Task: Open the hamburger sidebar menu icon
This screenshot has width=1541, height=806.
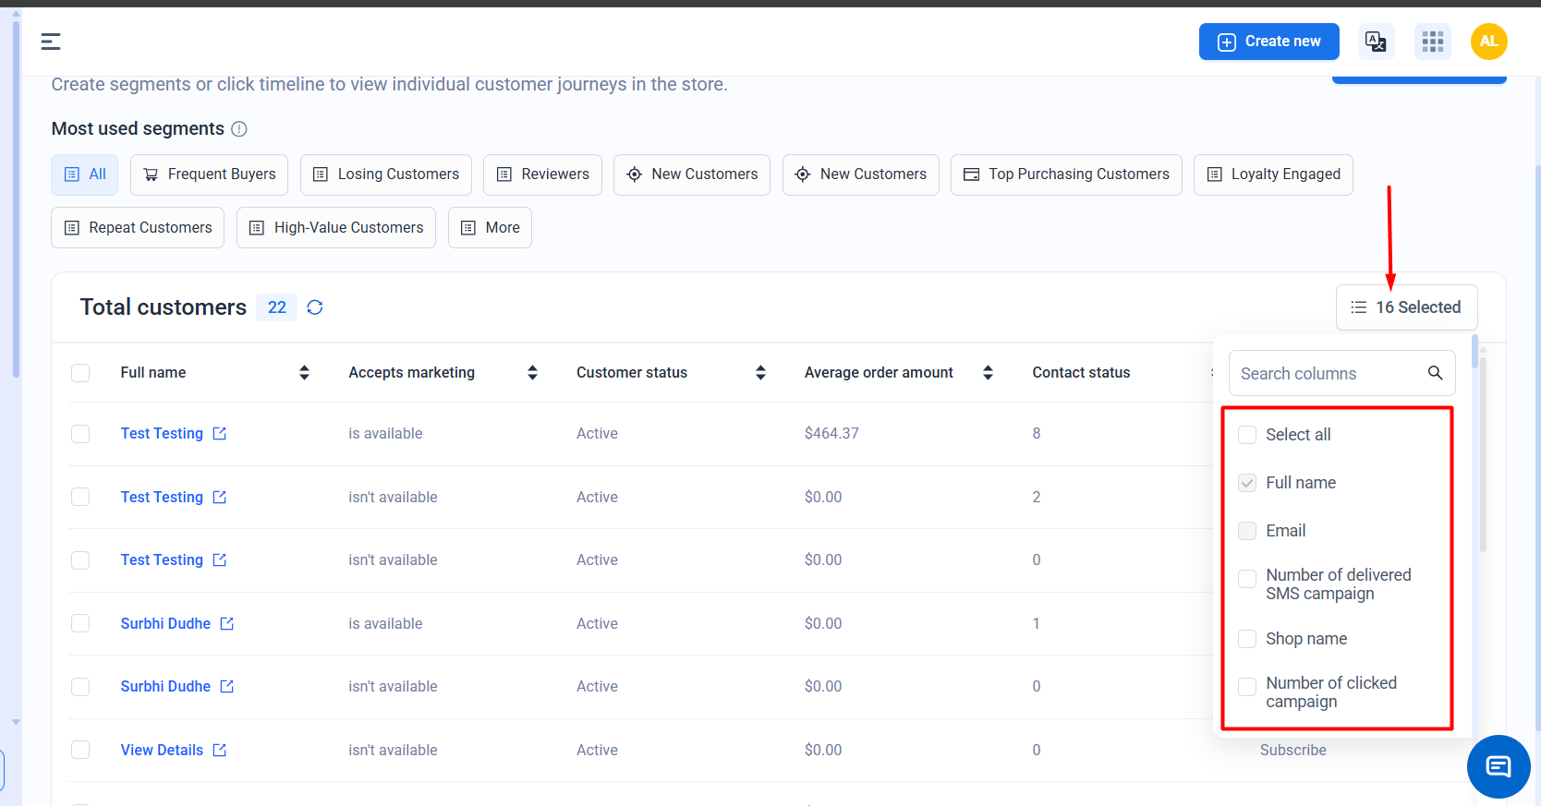Action: point(51,42)
